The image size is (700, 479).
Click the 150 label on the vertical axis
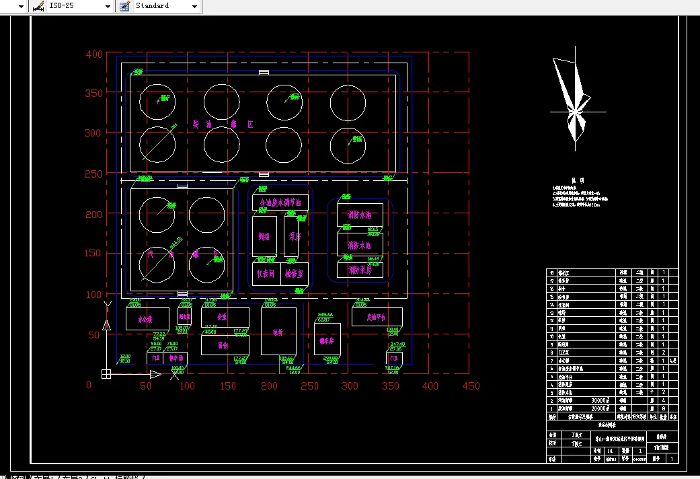[x=93, y=253]
